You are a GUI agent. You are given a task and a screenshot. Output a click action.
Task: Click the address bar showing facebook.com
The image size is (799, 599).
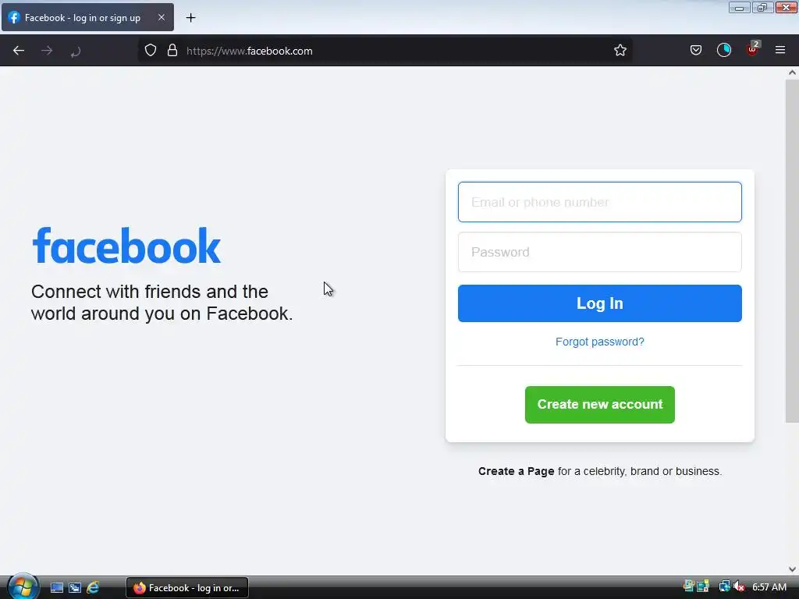click(385, 51)
